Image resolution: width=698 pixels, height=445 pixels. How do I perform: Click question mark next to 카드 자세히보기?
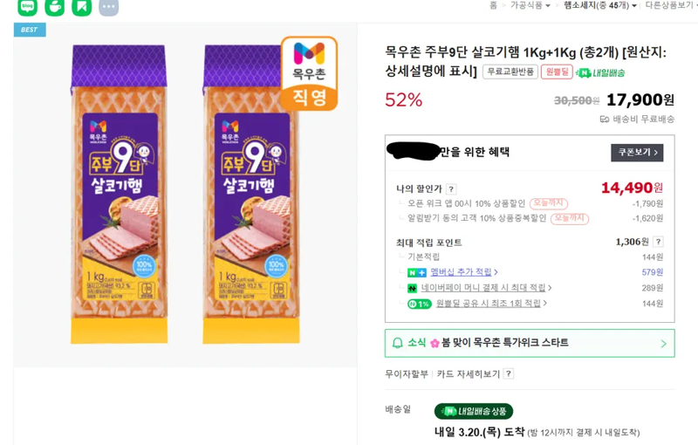[509, 373]
